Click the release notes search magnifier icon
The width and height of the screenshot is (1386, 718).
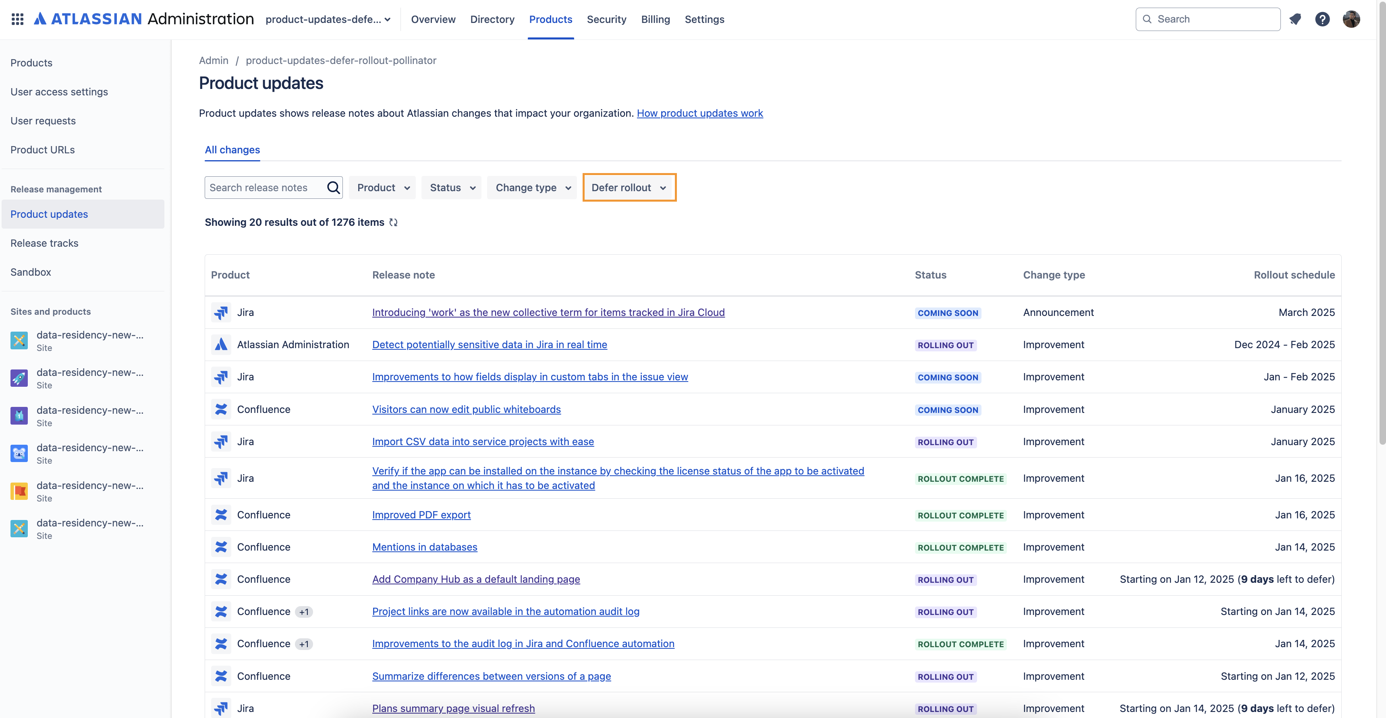tap(333, 188)
